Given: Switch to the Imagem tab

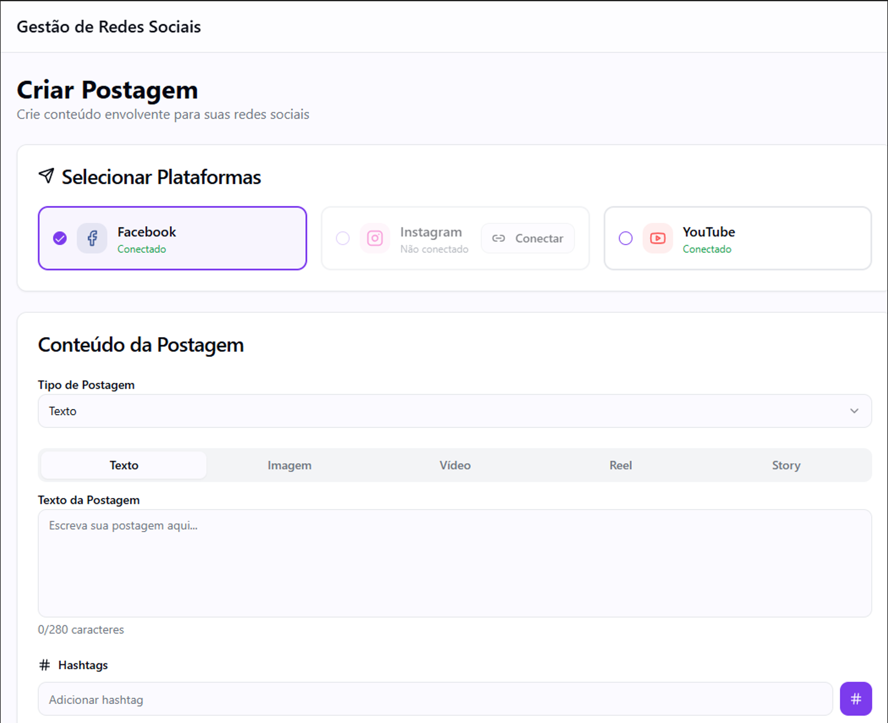Looking at the screenshot, I should click(289, 466).
